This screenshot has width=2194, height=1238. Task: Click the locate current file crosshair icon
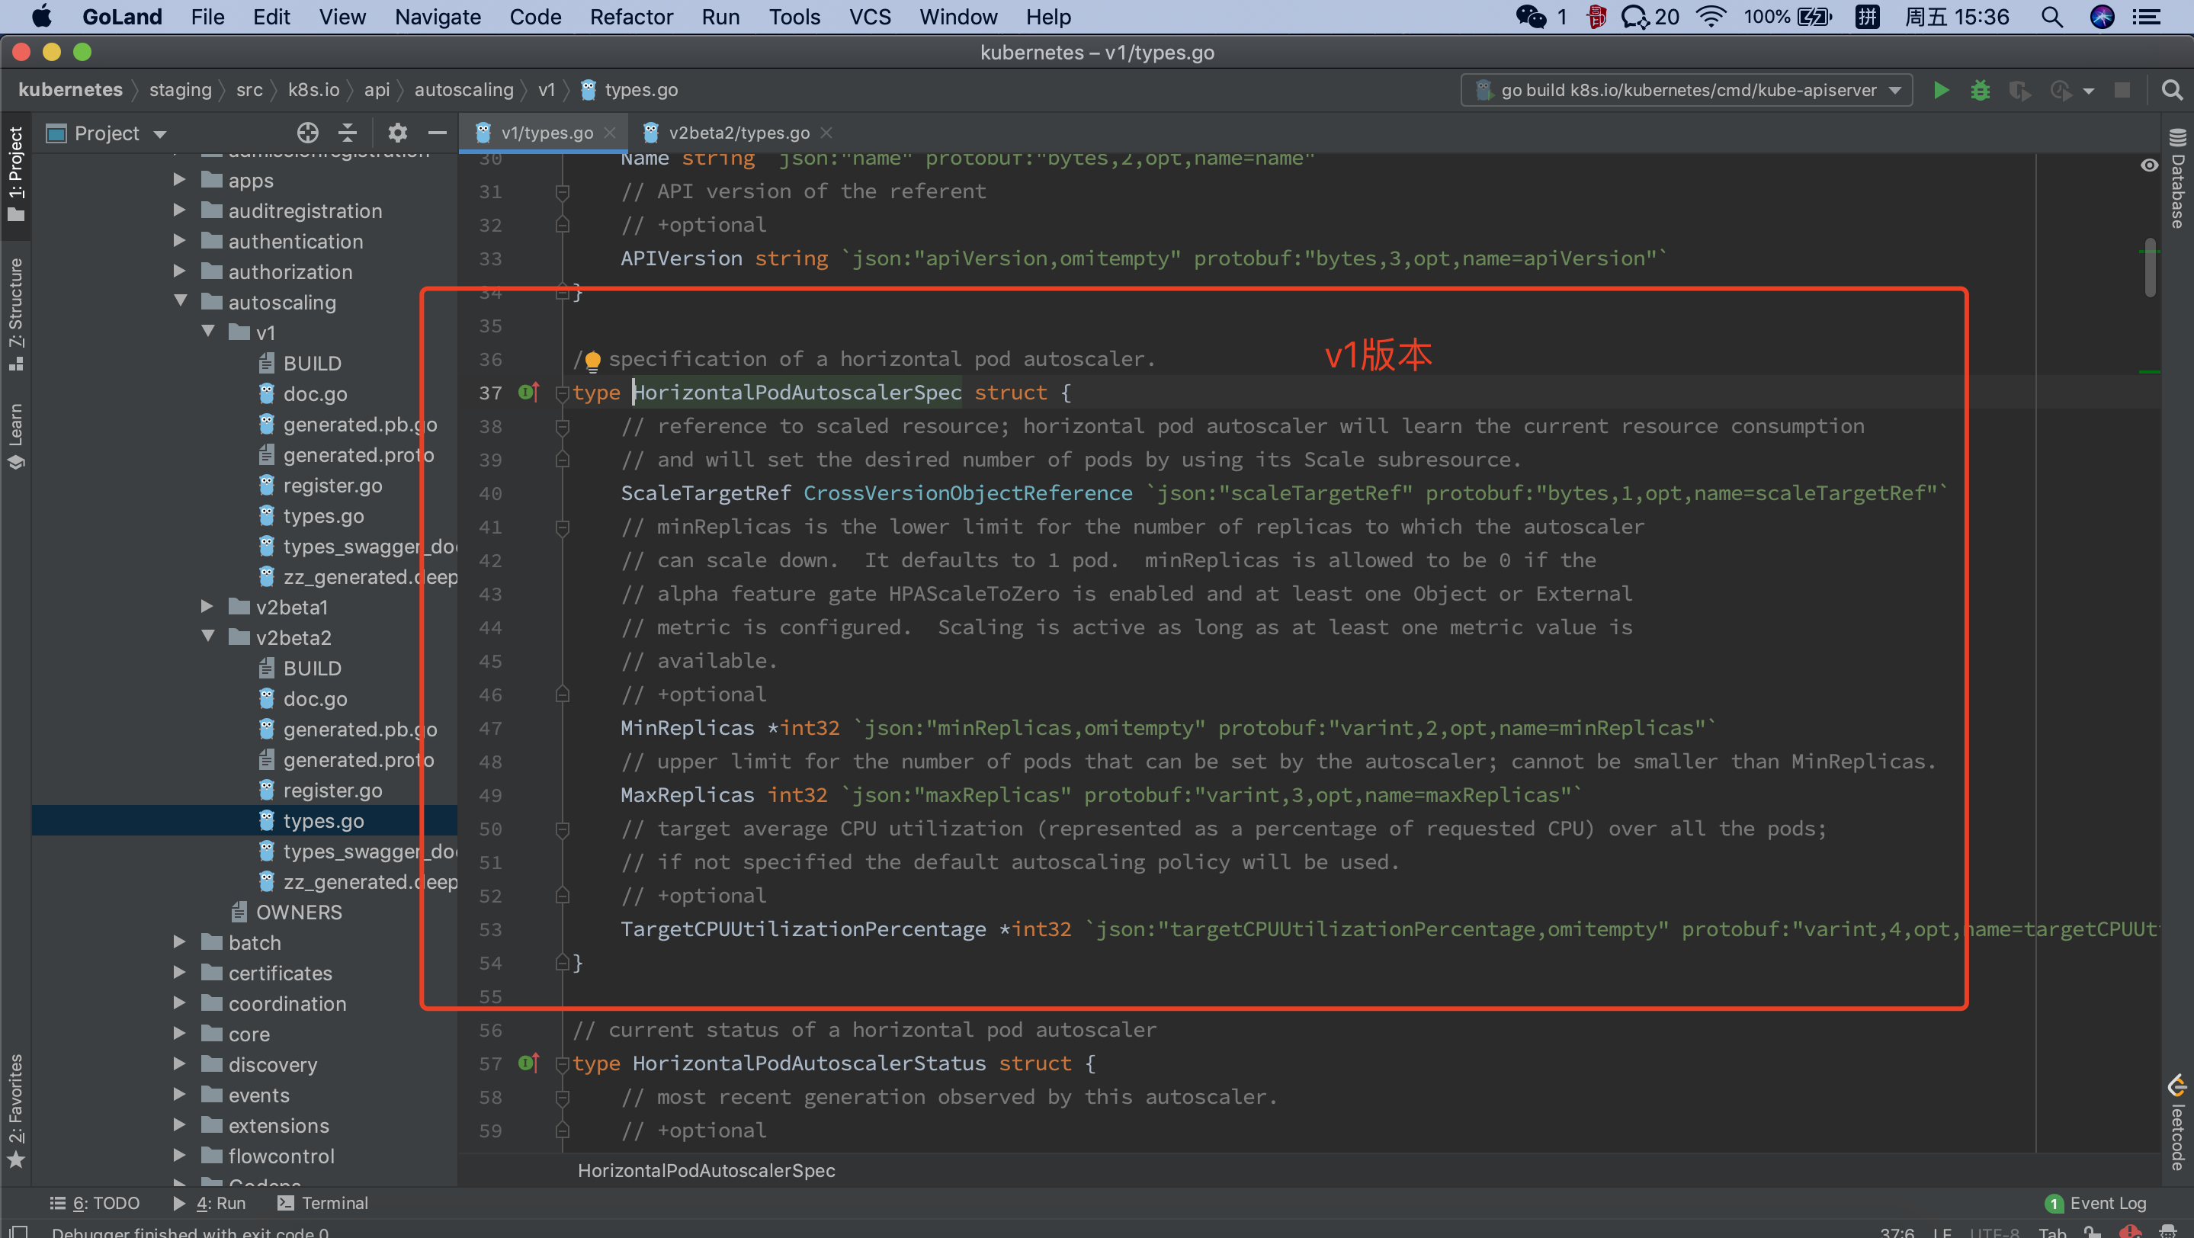point(307,133)
